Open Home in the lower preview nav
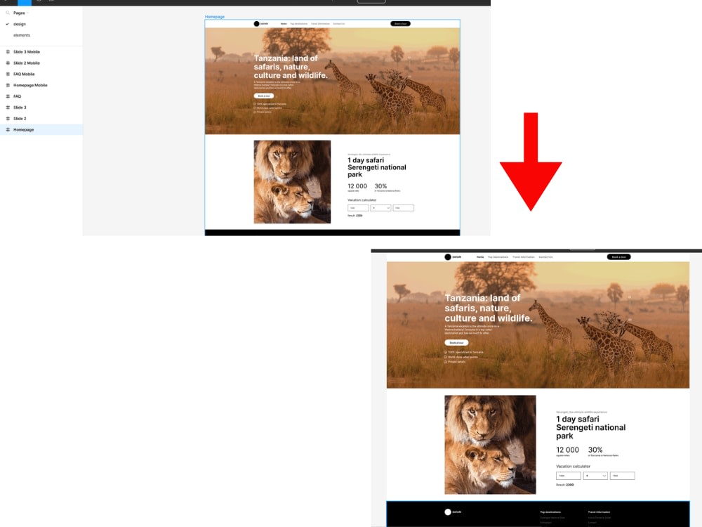Screen dimensions: 702x527 480,257
